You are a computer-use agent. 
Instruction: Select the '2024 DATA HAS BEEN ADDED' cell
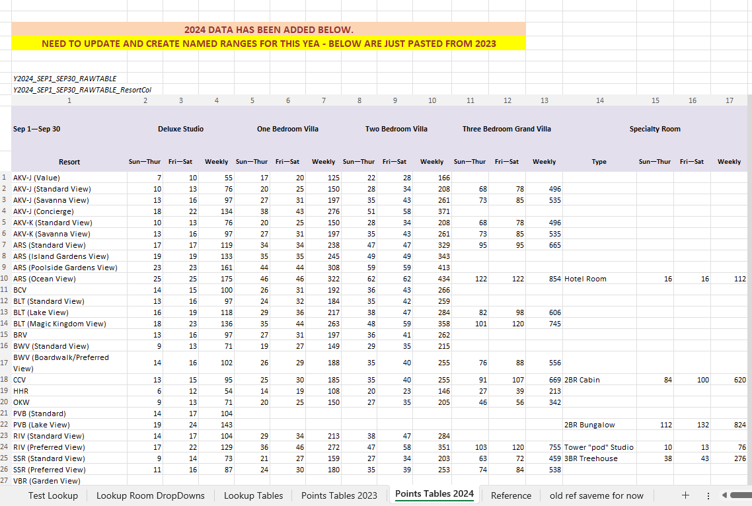tap(268, 30)
